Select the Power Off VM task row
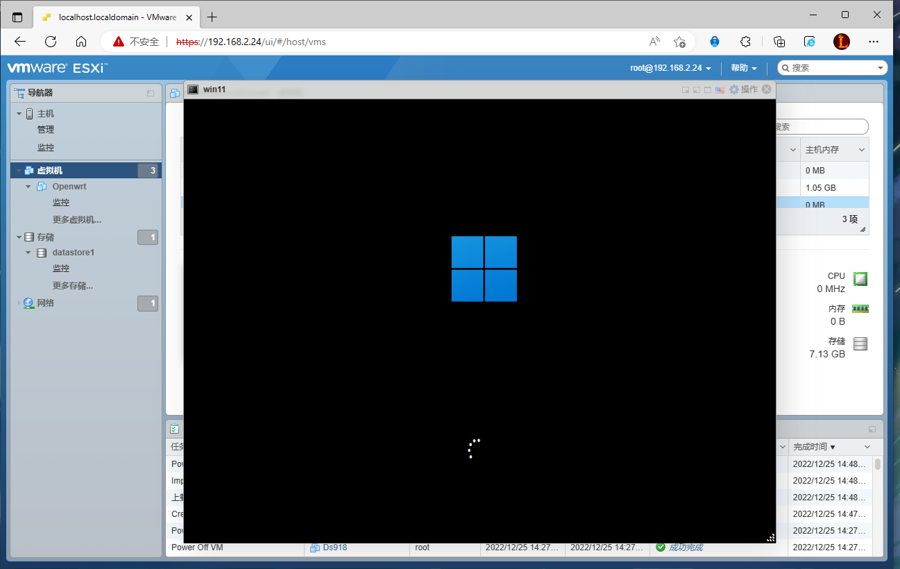The image size is (900, 569). pyautogui.click(x=518, y=547)
